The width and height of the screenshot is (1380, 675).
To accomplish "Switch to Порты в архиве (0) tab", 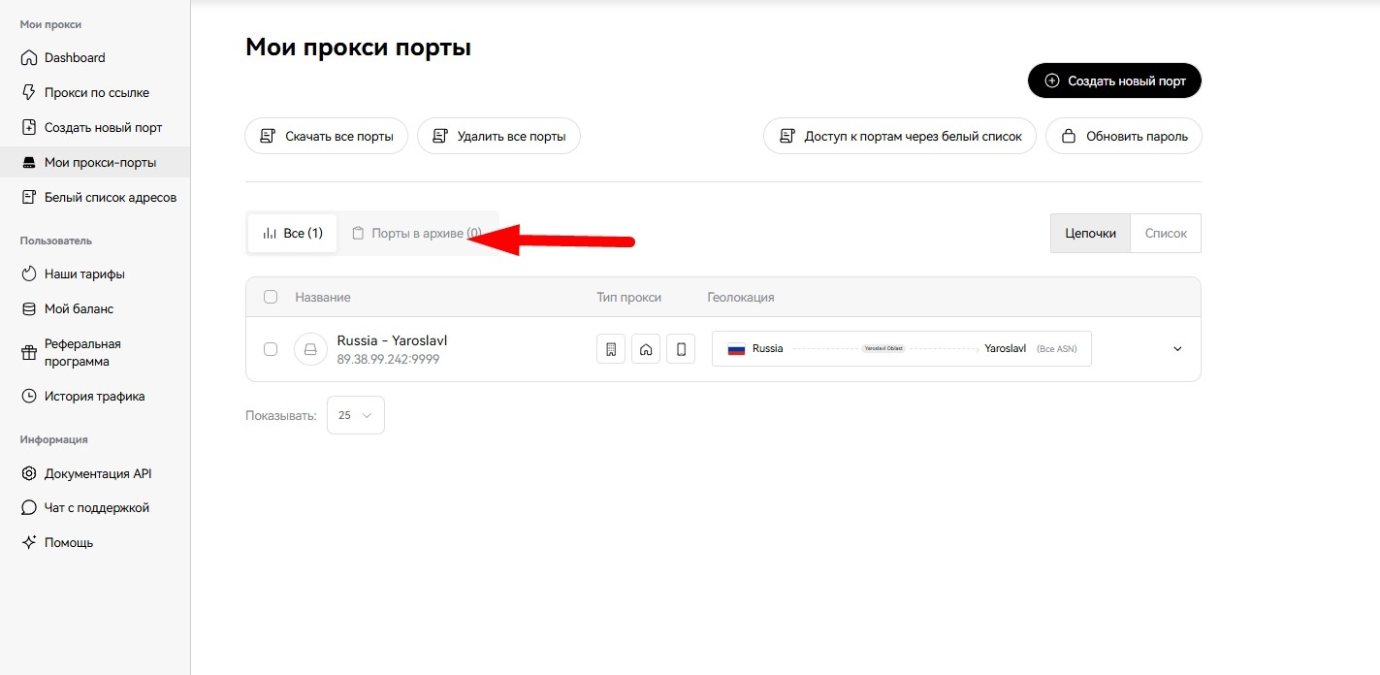I will pos(417,233).
